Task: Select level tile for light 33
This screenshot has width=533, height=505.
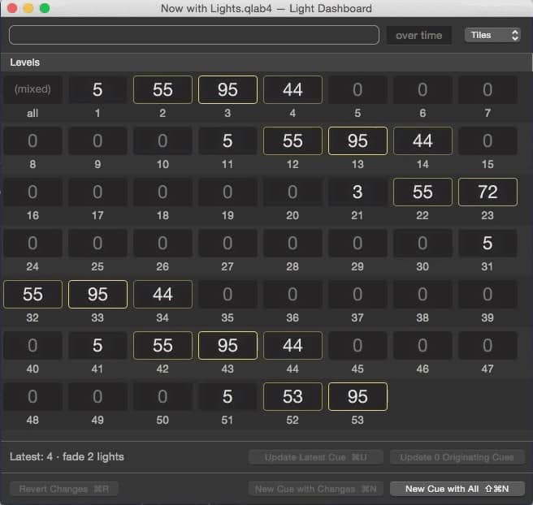Action: pyautogui.click(x=97, y=295)
